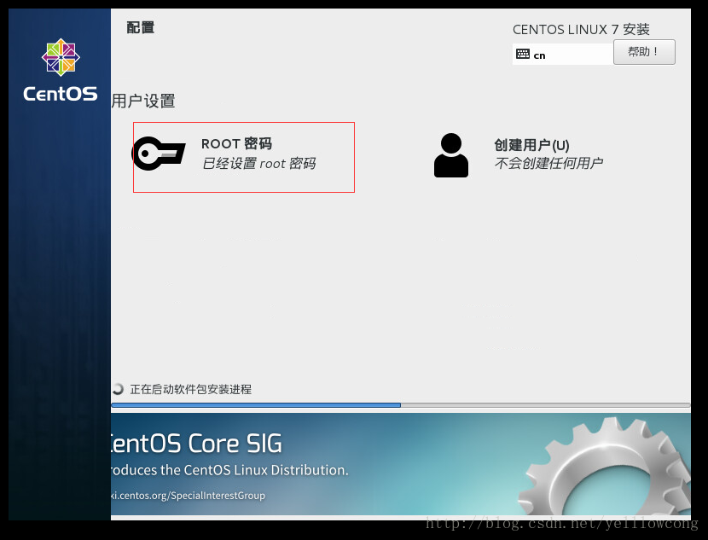The image size is (708, 540).
Task: Click the 正在启动软件包安装进程 status message
Action: (190, 389)
